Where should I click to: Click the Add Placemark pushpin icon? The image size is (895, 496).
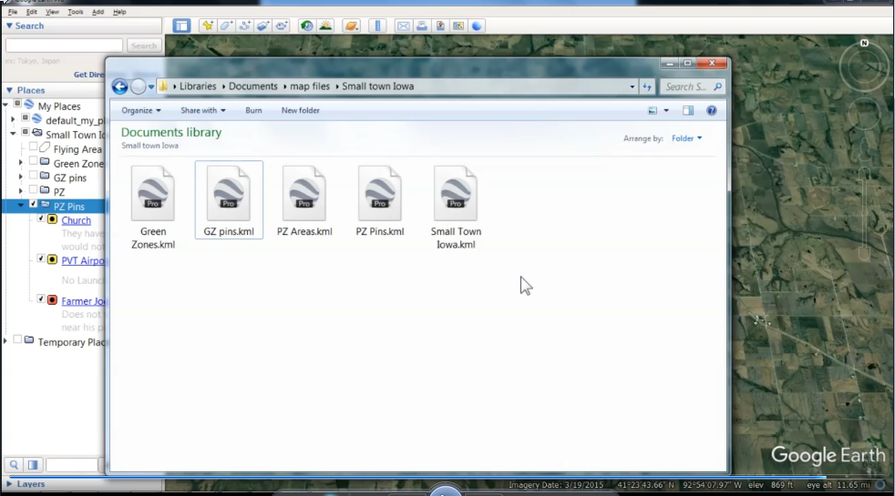coord(207,25)
